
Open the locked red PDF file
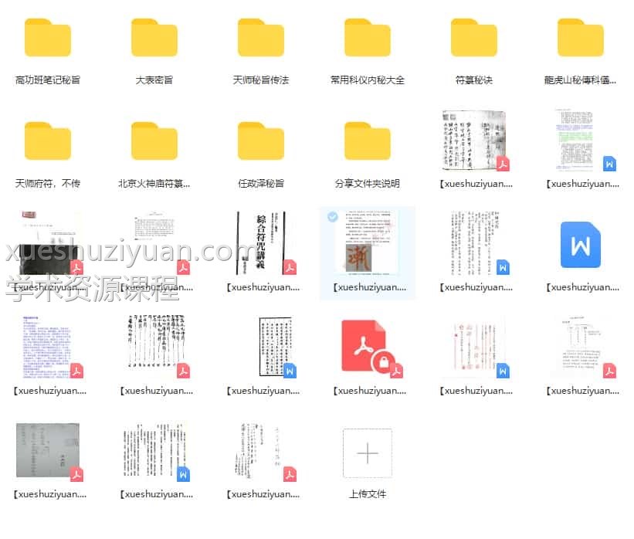pyautogui.click(x=368, y=349)
